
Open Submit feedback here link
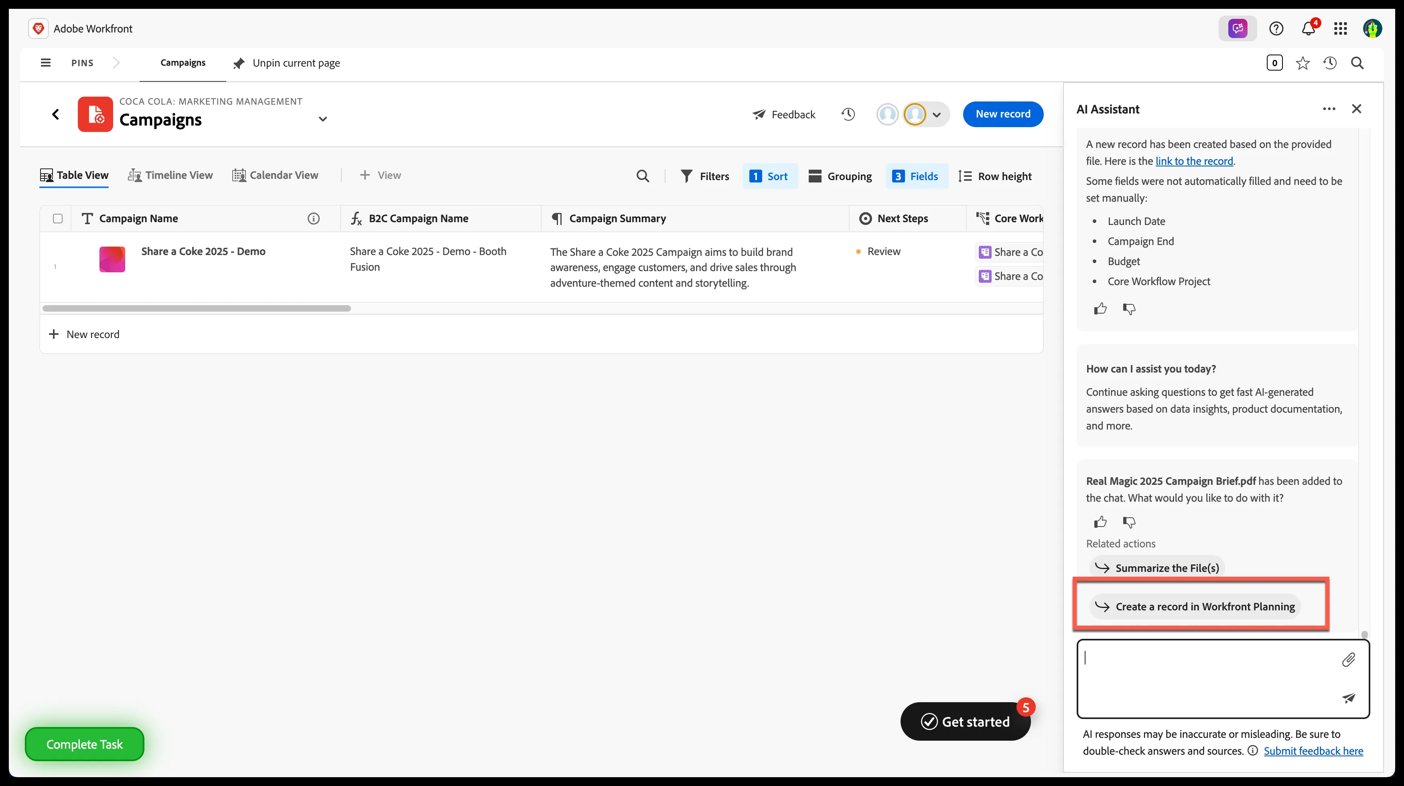(x=1313, y=751)
